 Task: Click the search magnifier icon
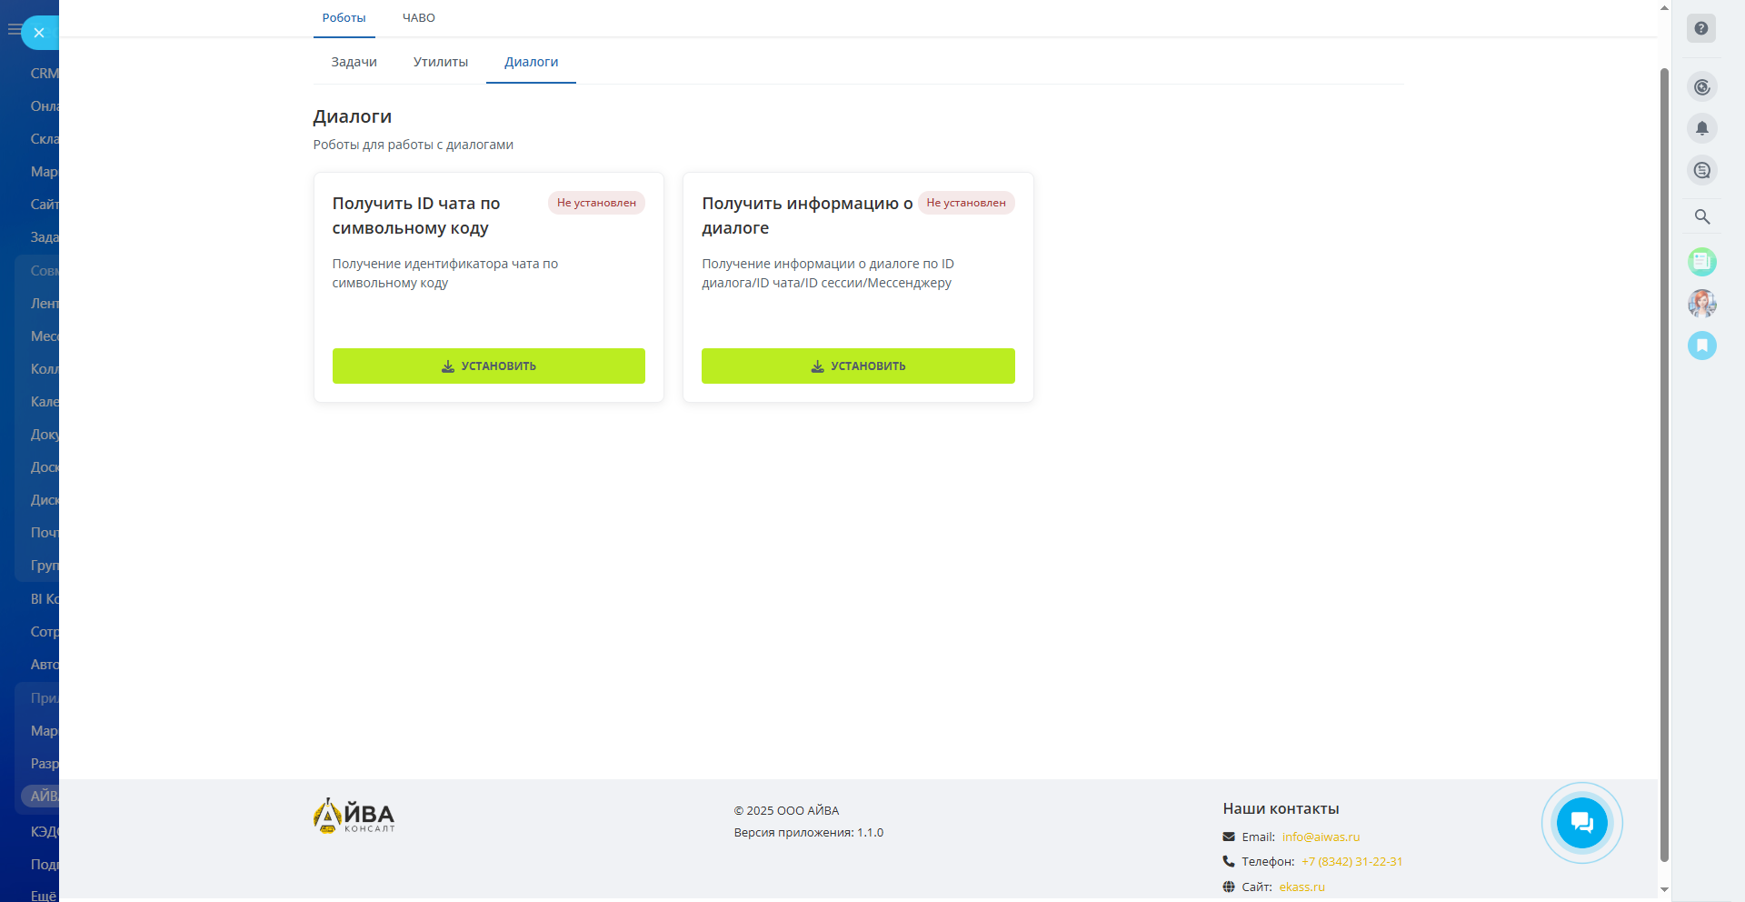[x=1702, y=216]
